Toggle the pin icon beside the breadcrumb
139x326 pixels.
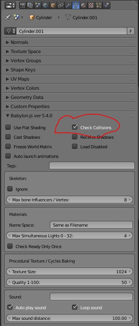tap(8, 18)
